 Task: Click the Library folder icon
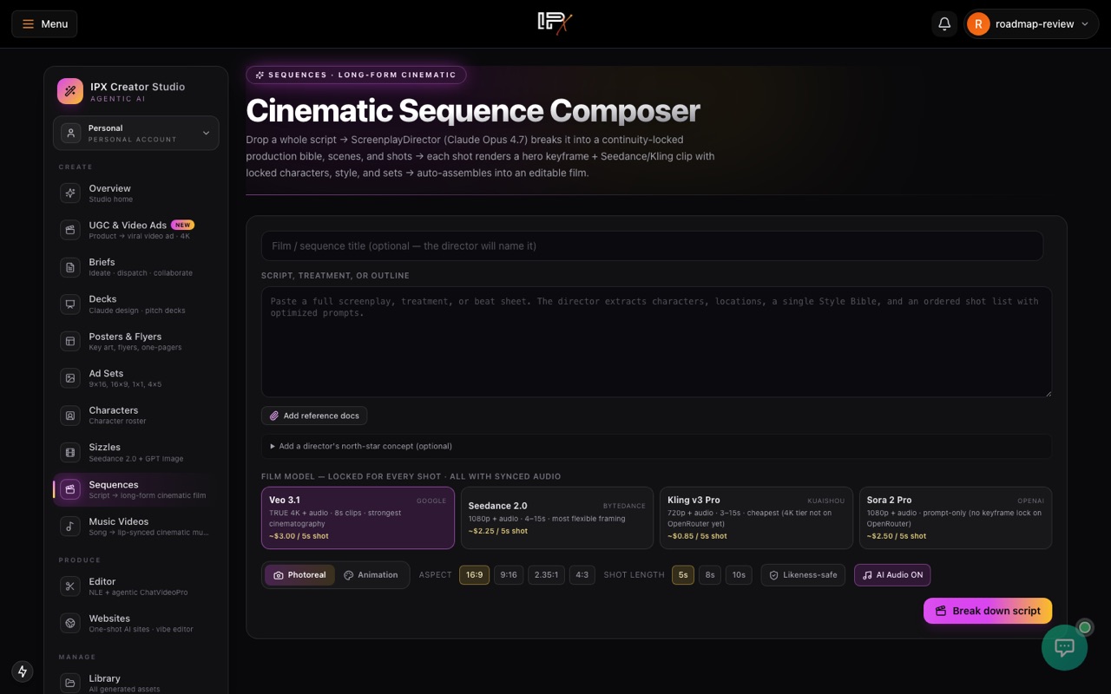tap(70, 684)
